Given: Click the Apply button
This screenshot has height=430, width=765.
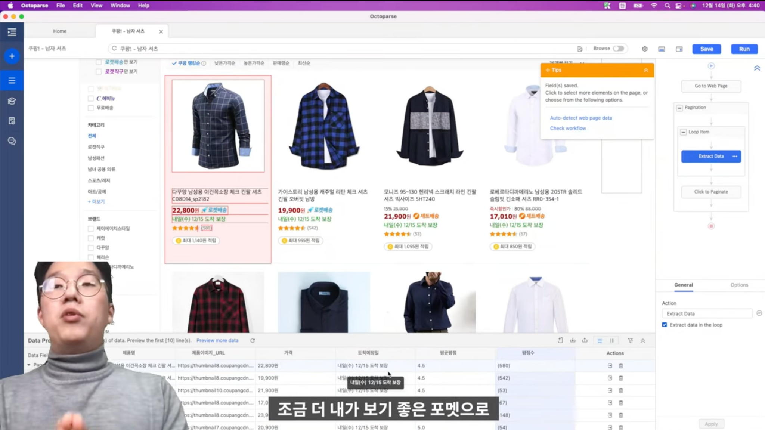Looking at the screenshot, I should pyautogui.click(x=711, y=424).
